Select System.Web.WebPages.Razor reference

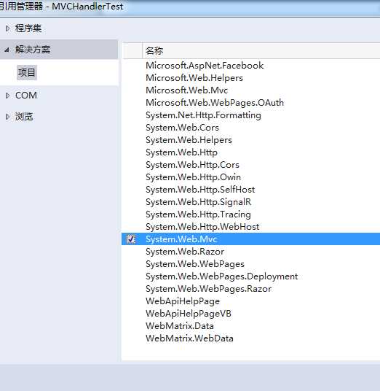point(208,289)
